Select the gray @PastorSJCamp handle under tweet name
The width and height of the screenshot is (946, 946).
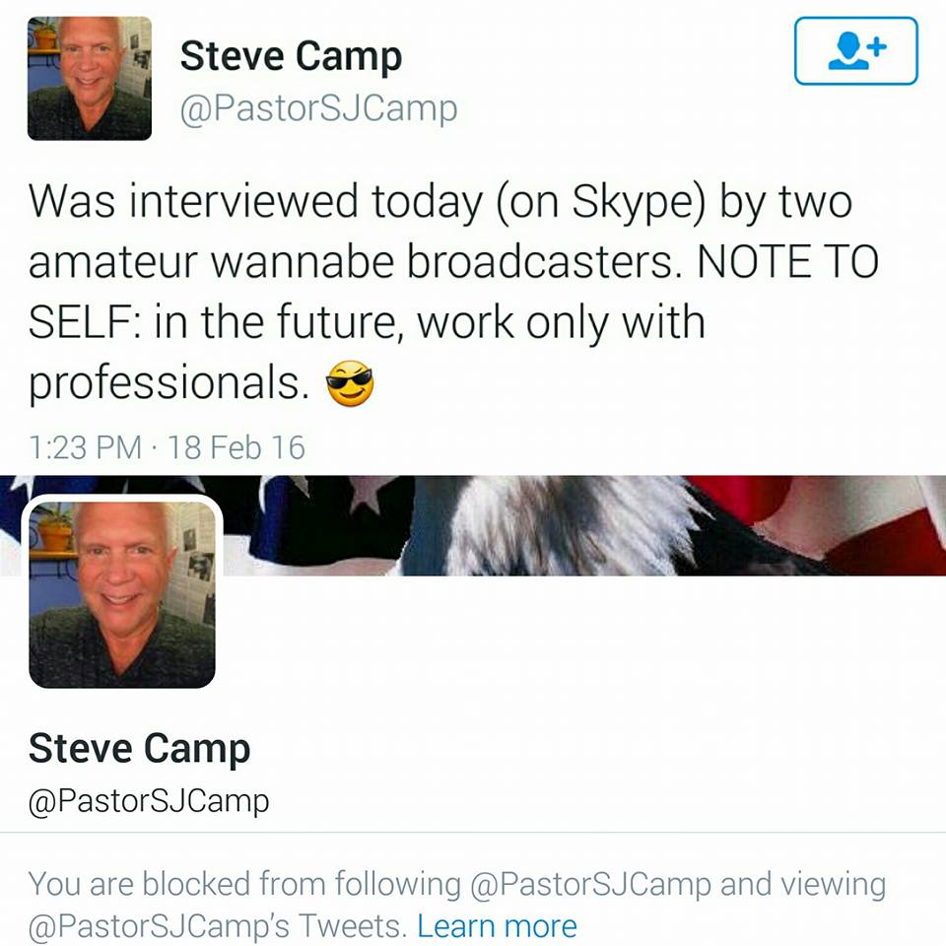[318, 109]
